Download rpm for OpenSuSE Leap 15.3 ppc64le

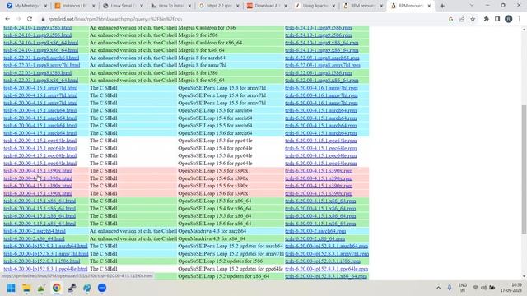pyautogui.click(x=320, y=141)
